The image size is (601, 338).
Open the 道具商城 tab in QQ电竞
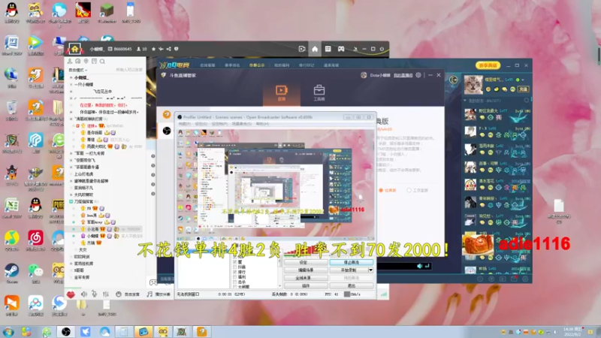[331, 65]
